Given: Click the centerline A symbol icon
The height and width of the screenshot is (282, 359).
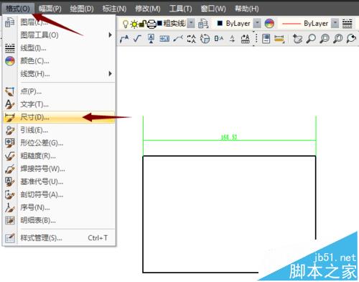Looking at the screenshot, I should pyautogui.click(x=232, y=38).
